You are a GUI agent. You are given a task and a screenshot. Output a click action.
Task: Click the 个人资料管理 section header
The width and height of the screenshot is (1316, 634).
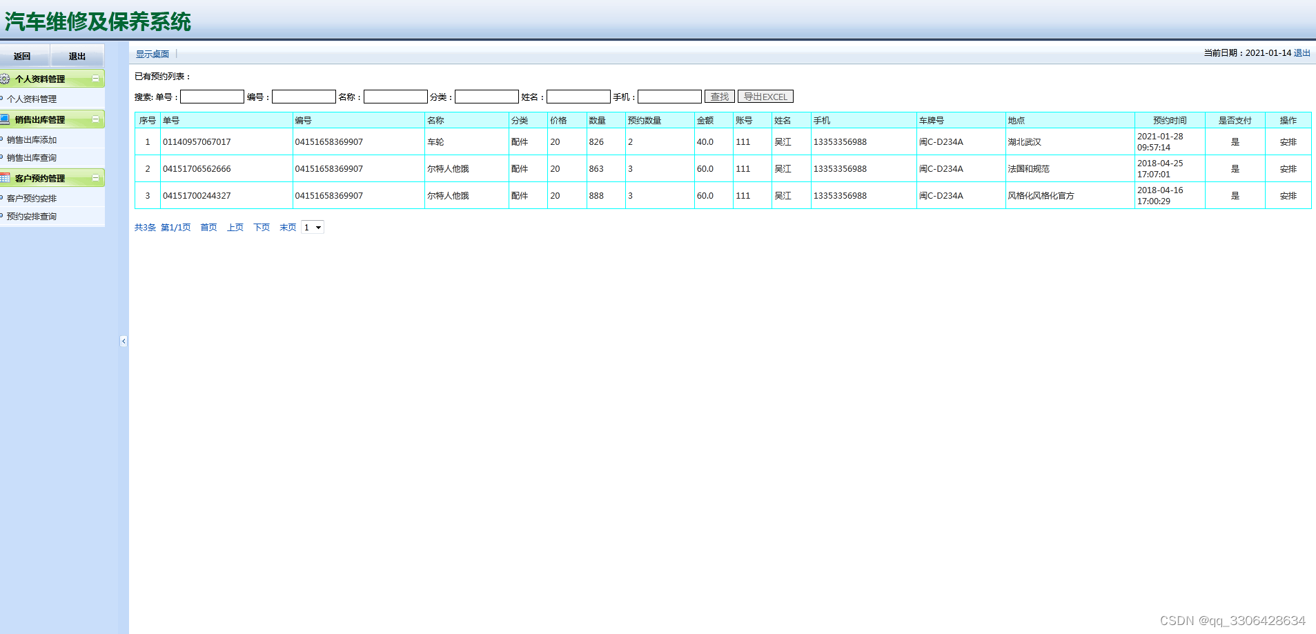coord(52,79)
